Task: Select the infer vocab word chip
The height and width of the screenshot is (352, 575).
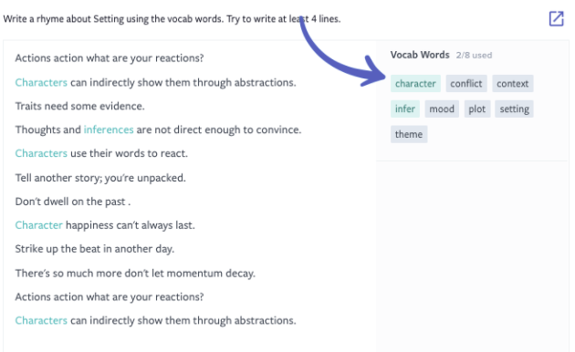Action: click(405, 109)
